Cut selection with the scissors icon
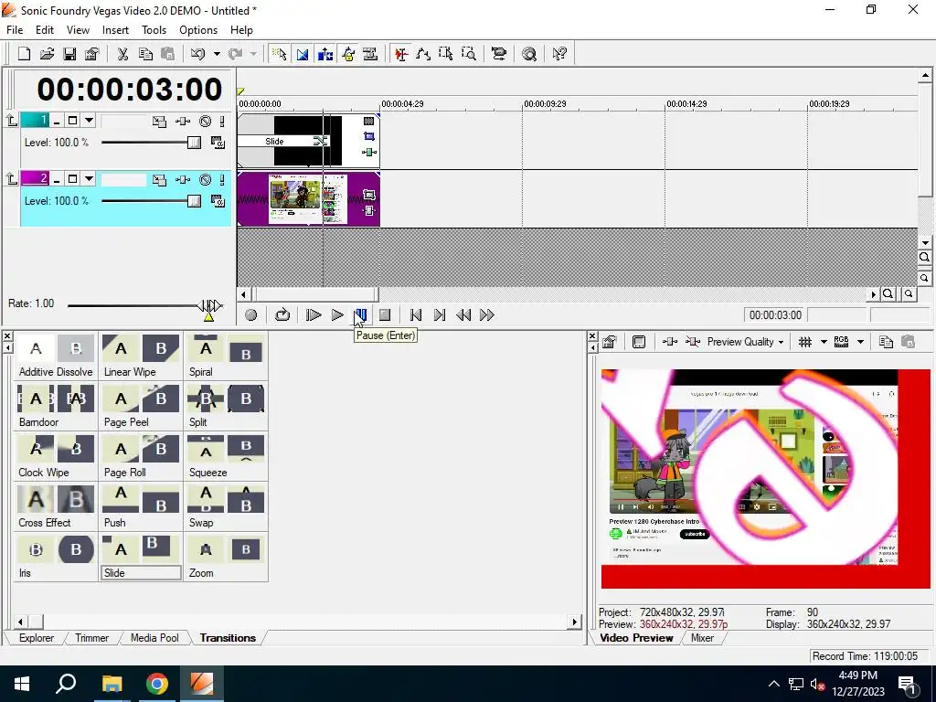 [x=123, y=54]
